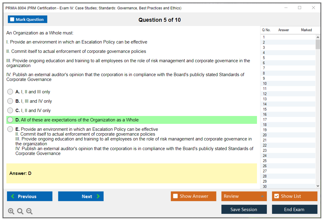The width and height of the screenshot is (325, 222).
Task: Uncheck the Show List checkbox
Action: 276,196
